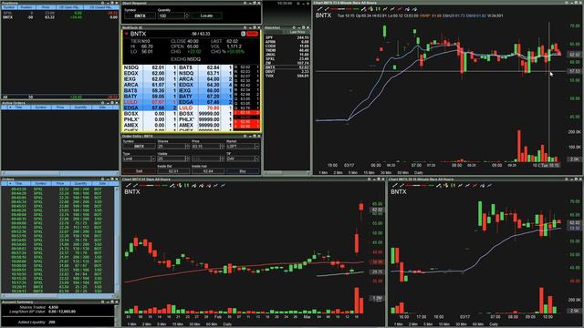Switch top chart to Daily timeframe
The width and height of the screenshot is (584, 328).
(419, 172)
